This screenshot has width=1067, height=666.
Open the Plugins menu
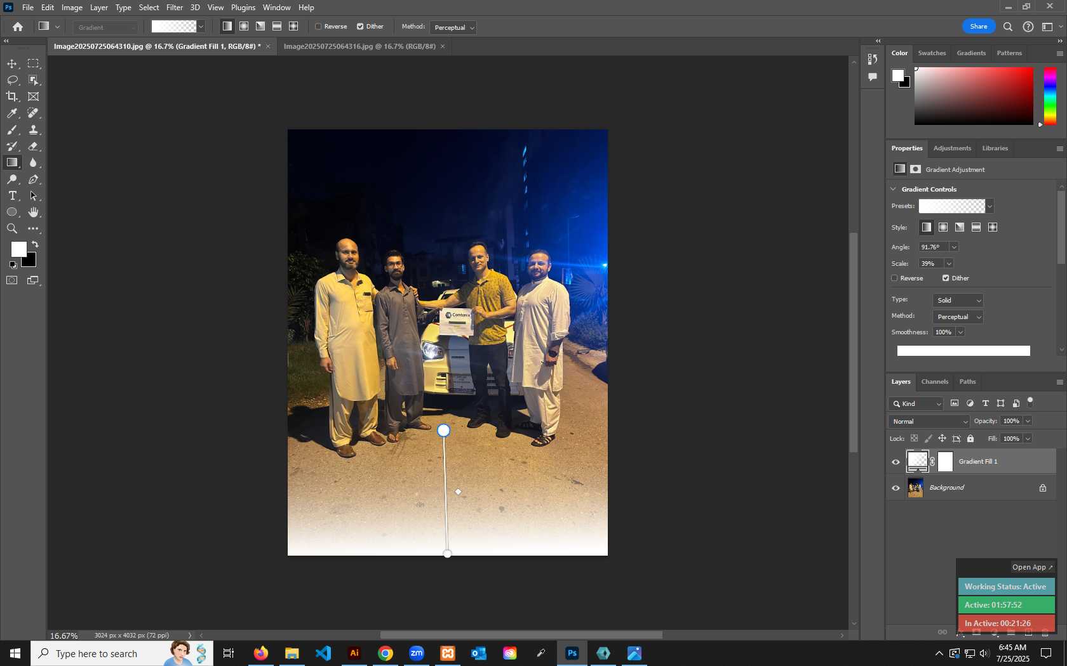pos(243,8)
